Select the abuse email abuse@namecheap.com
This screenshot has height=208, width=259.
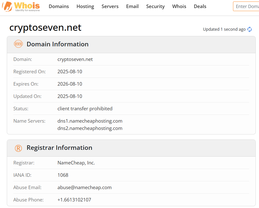coord(84,188)
